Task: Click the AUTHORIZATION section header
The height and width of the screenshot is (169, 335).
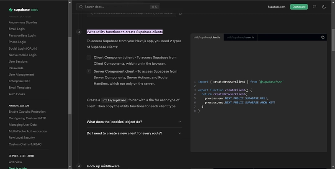Action: (x=19, y=106)
